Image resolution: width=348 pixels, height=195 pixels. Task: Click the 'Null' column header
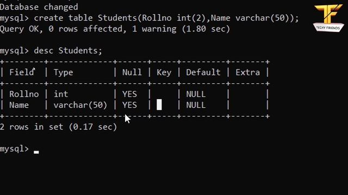pyautogui.click(x=132, y=72)
